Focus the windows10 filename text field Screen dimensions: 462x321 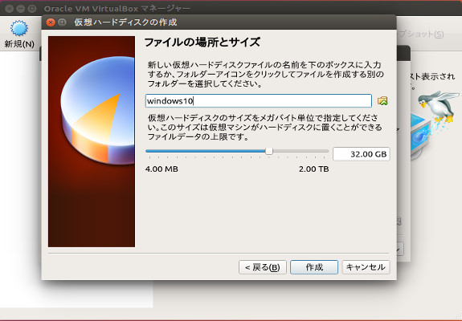259,101
